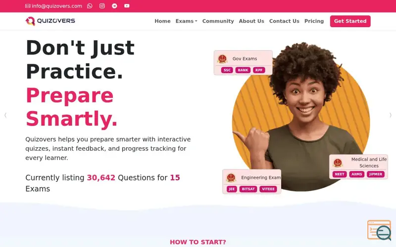Go to previous carousel slide arrow

click(x=5, y=115)
